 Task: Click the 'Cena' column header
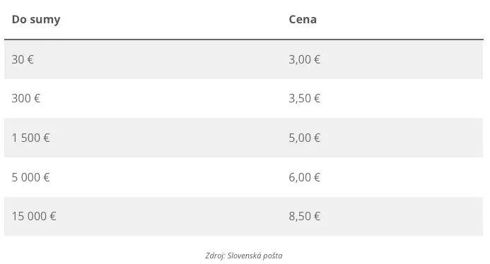click(303, 19)
